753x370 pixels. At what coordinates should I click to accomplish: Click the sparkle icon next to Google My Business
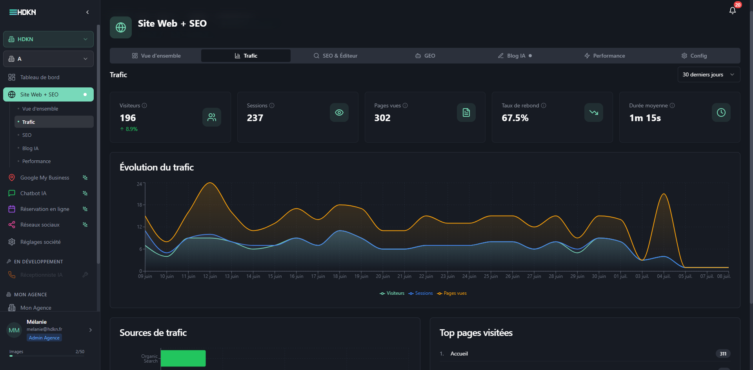[x=85, y=178]
